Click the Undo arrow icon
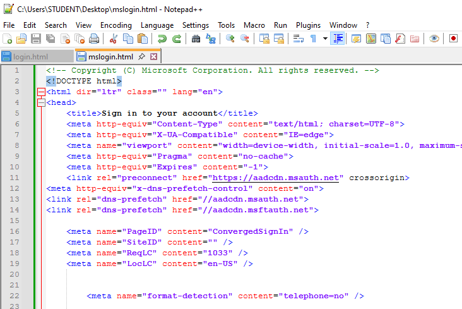The image size is (462, 309). pos(162,39)
